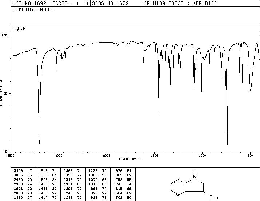Select the SDBS-NO=1839 header text
This screenshot has width=260, height=201.
coord(110,3)
